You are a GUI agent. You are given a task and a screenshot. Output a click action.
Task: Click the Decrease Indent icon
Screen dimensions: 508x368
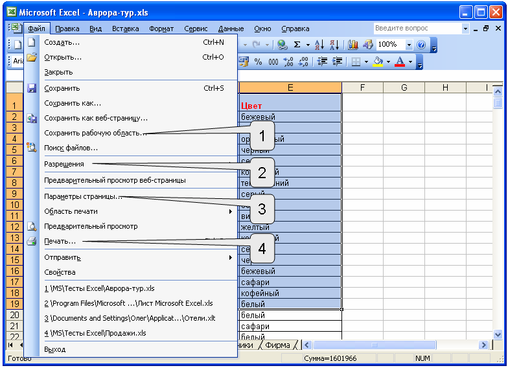coord(322,62)
